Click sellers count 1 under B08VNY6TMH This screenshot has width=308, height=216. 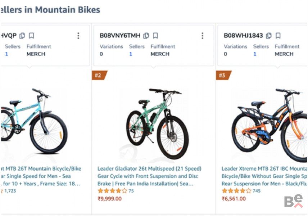[131, 54]
